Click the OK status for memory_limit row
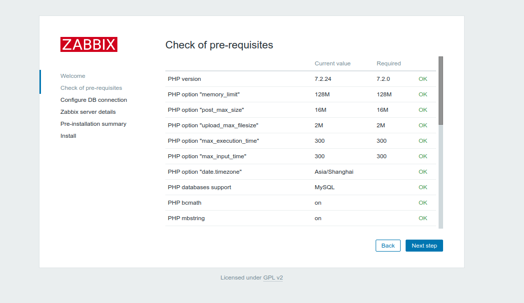 (x=423, y=94)
